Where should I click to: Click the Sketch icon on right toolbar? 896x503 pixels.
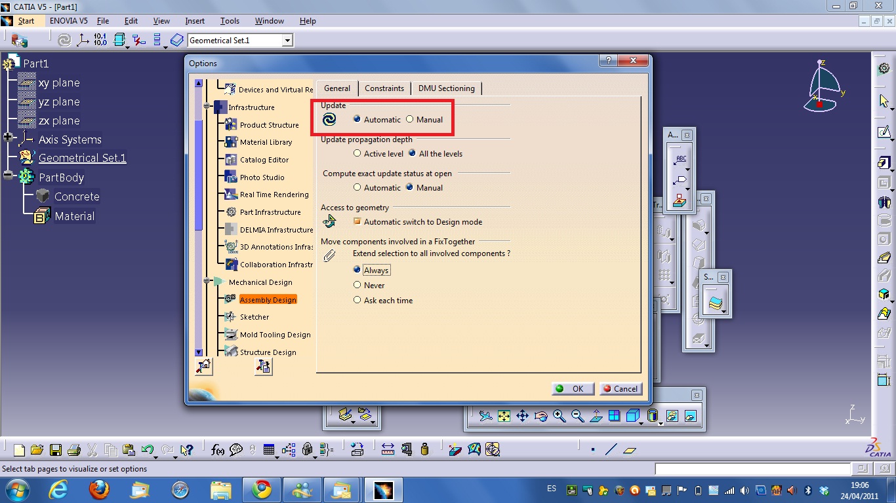(884, 132)
